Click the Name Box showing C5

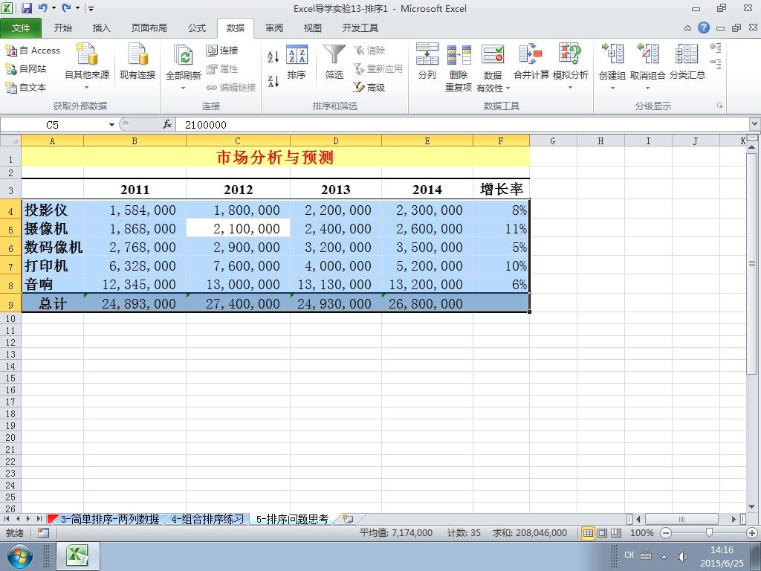point(53,125)
